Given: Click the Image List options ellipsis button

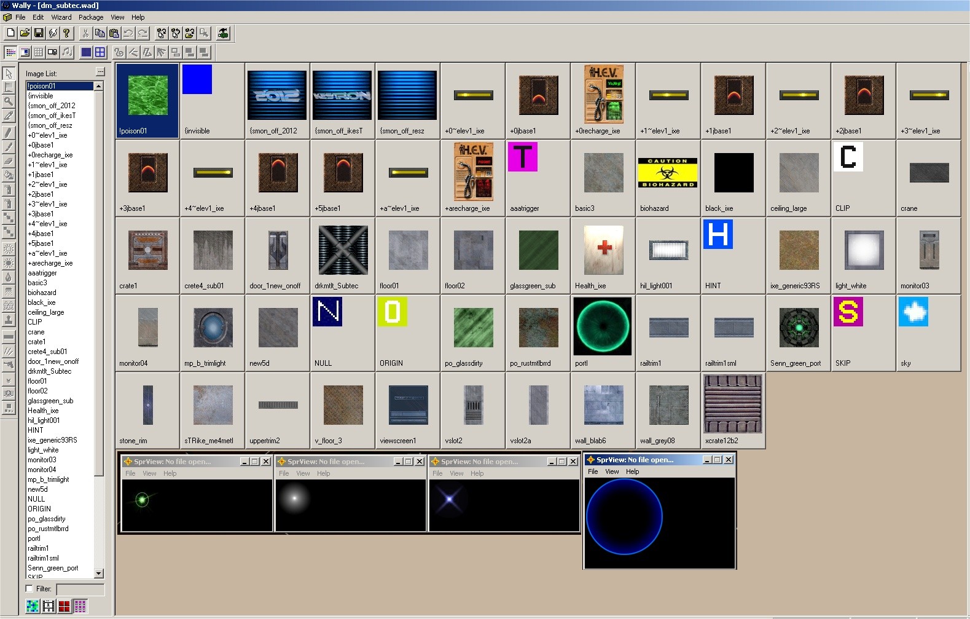Looking at the screenshot, I should pos(100,72).
